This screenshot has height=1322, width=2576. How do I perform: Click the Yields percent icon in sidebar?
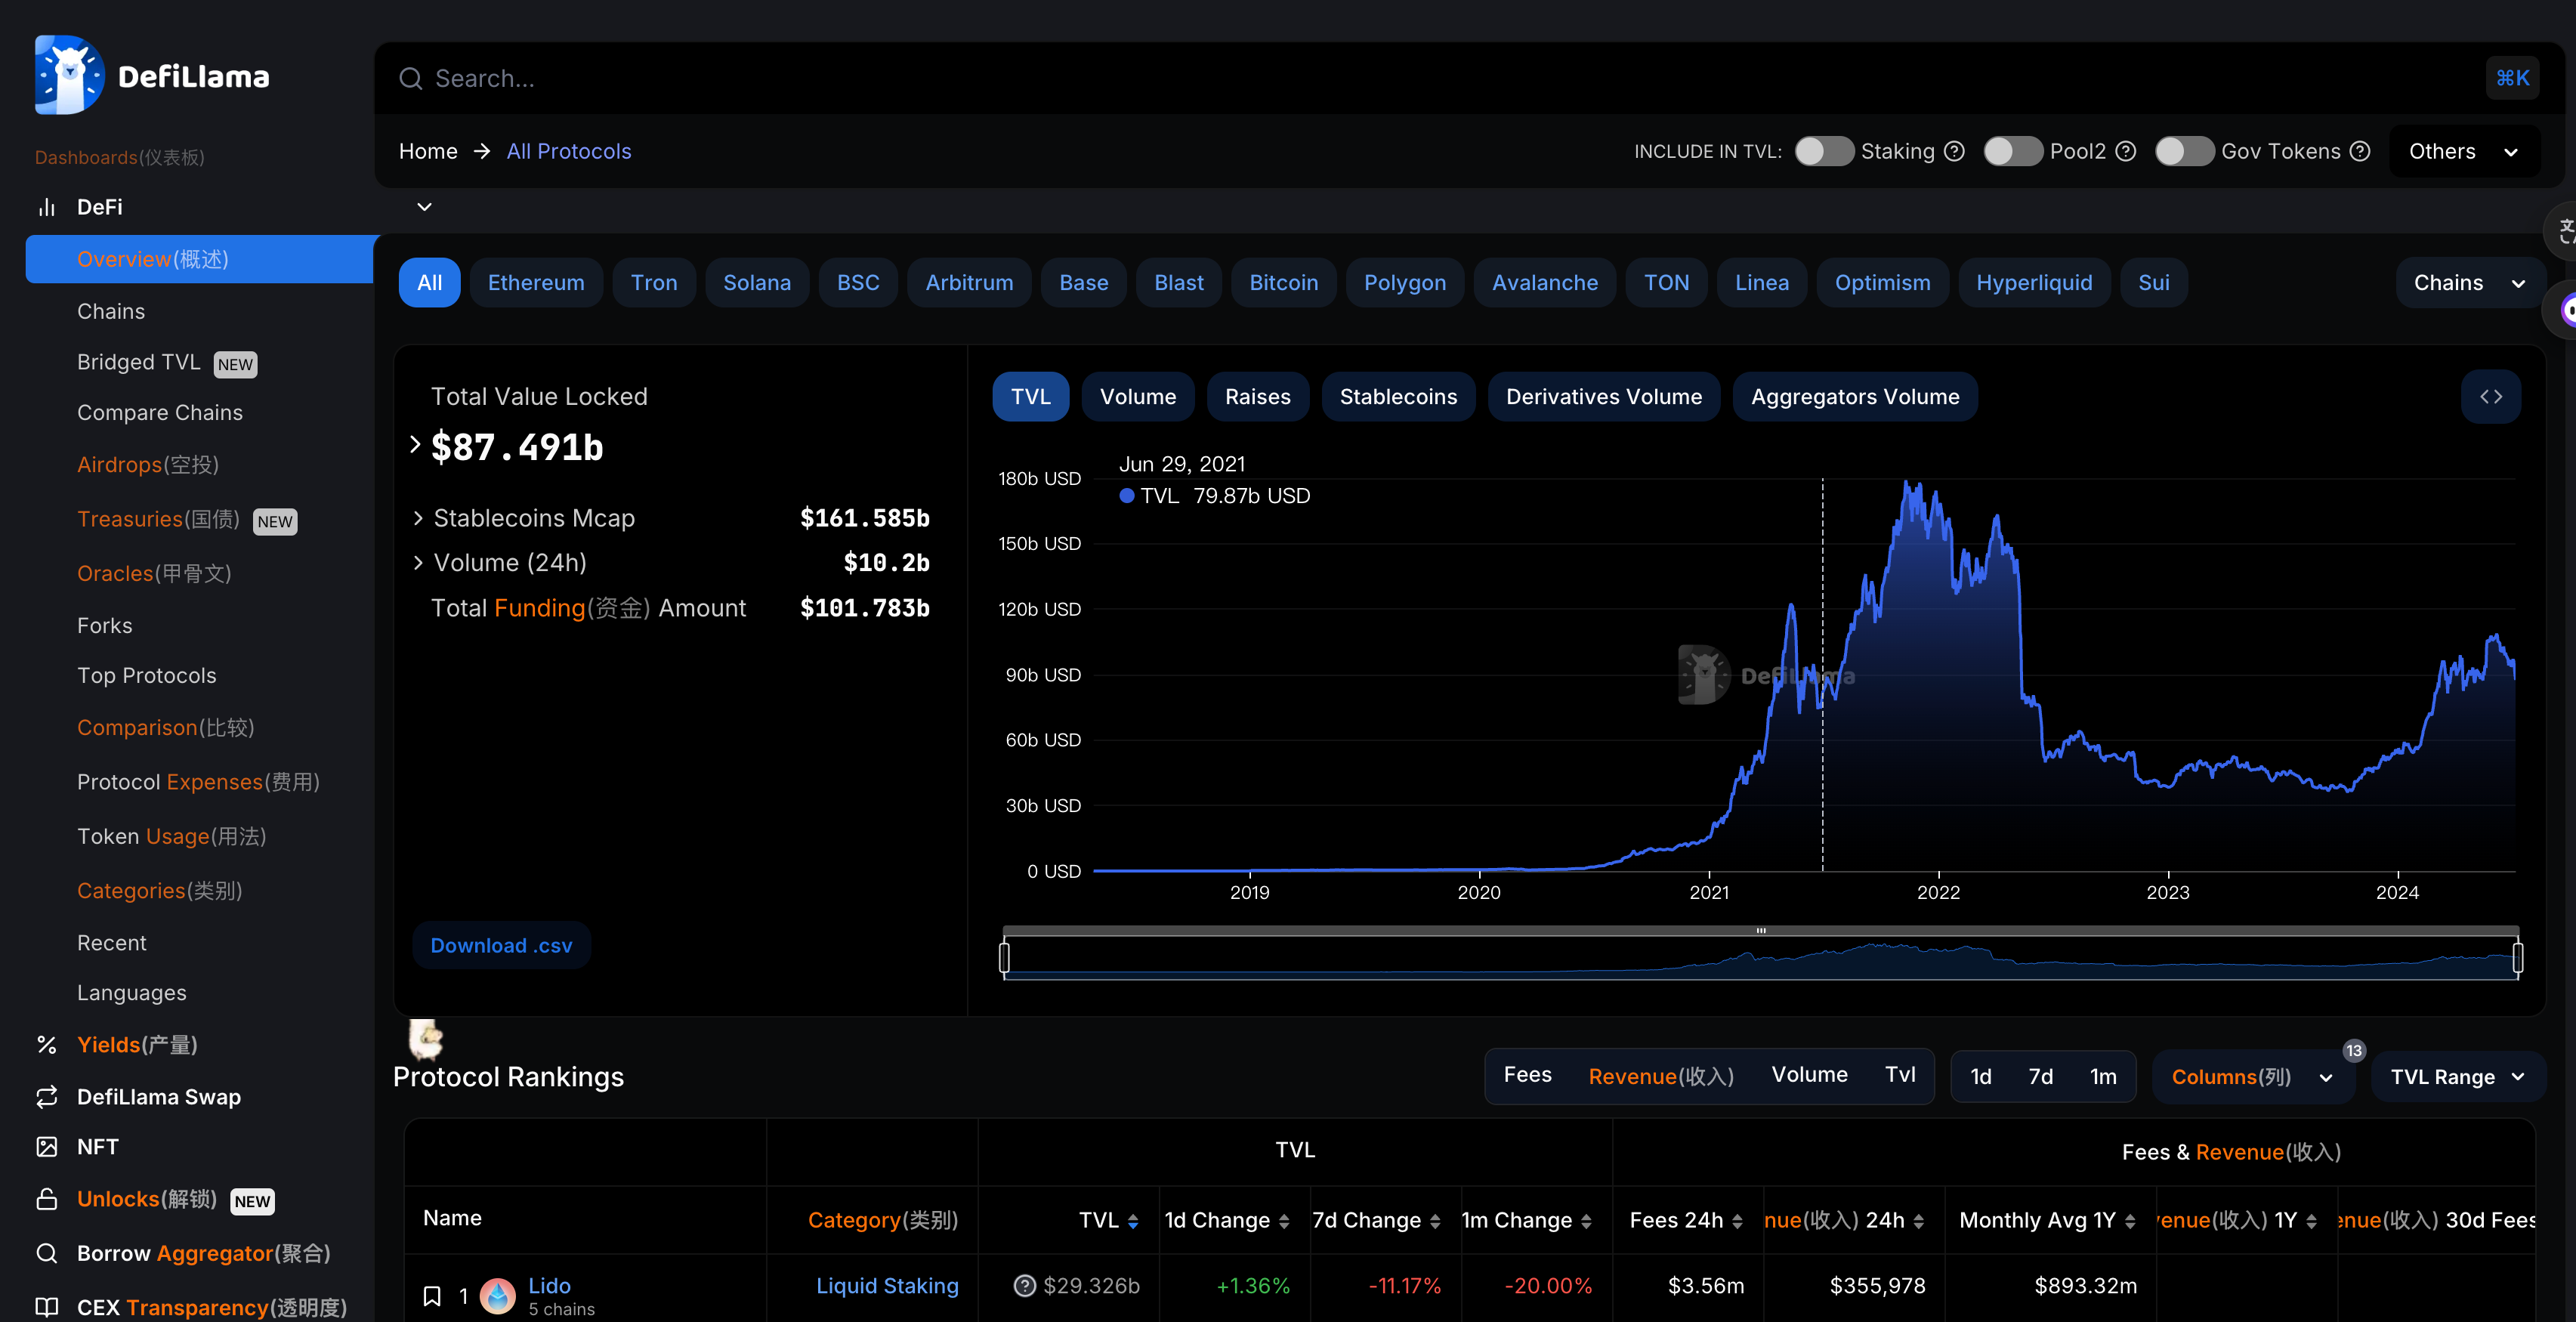coord(46,1045)
